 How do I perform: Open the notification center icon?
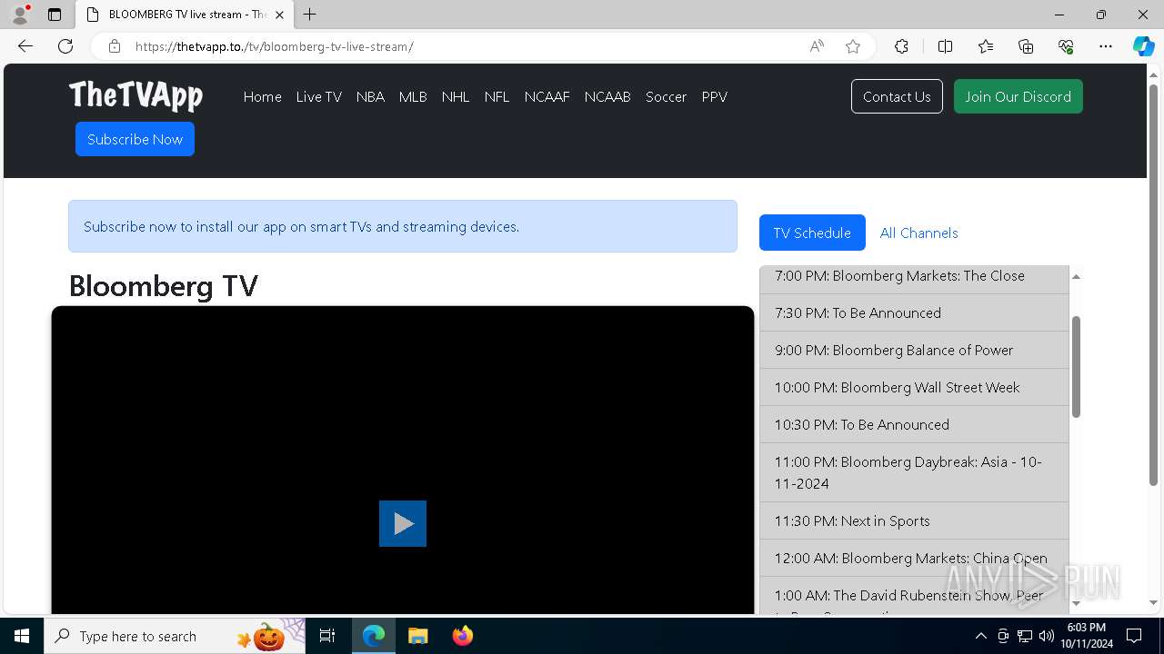[1134, 636]
